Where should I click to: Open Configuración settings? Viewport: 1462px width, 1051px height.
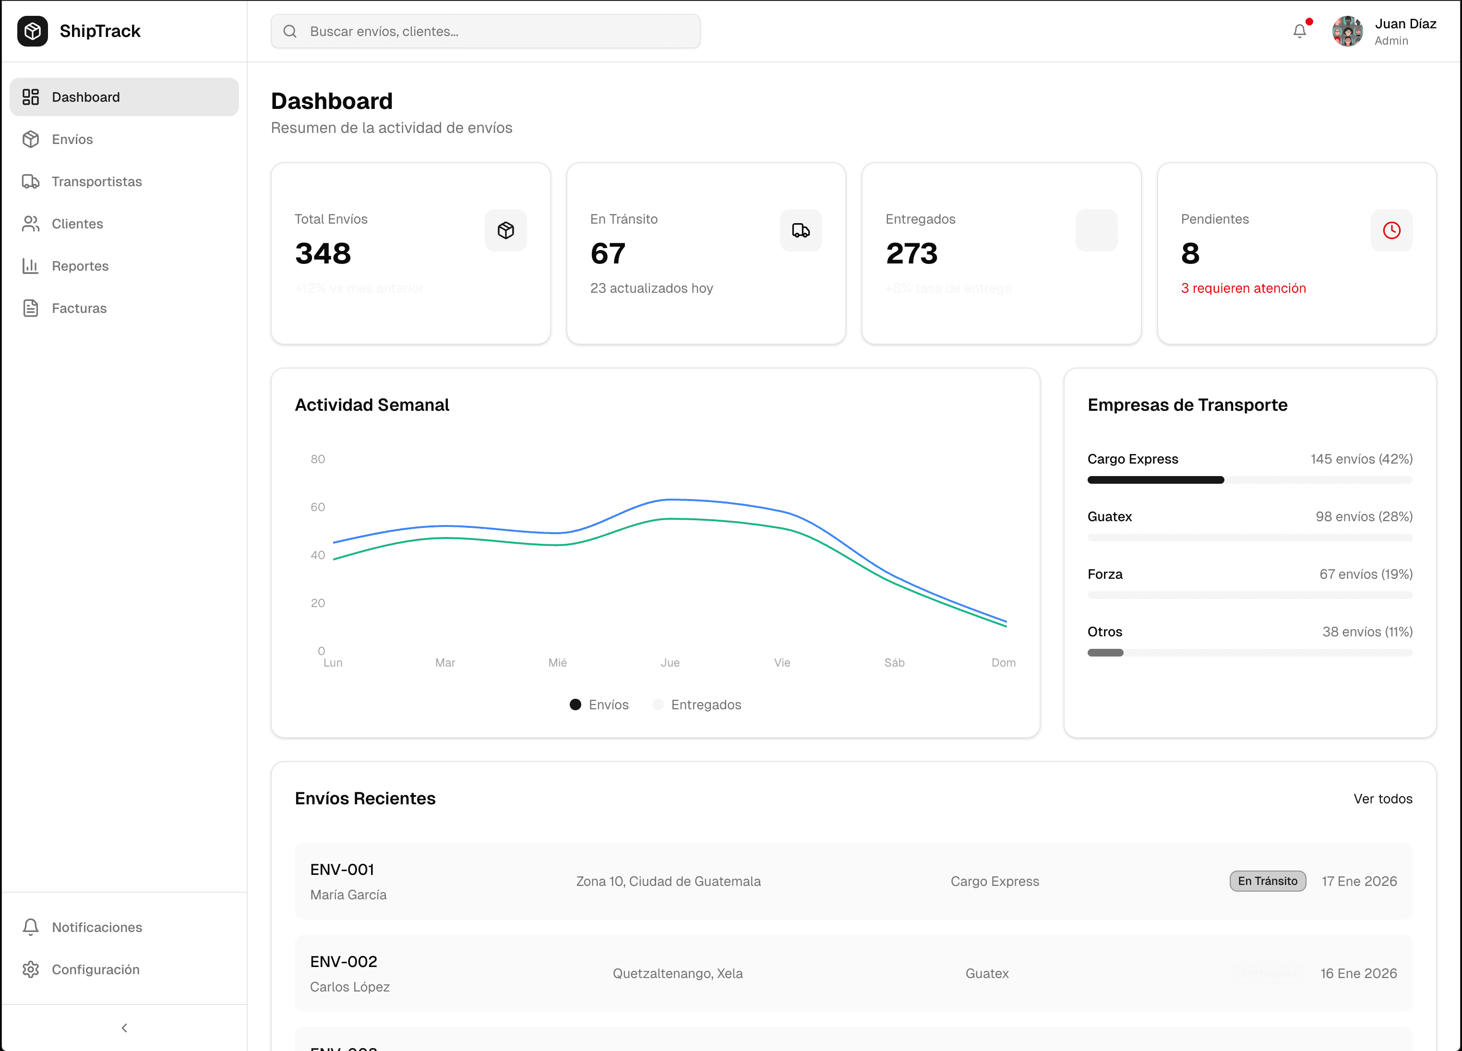[x=124, y=969]
